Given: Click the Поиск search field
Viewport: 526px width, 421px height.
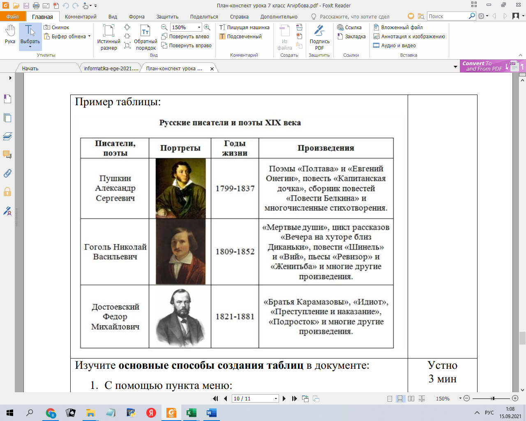Looking at the screenshot, I should coord(448,16).
